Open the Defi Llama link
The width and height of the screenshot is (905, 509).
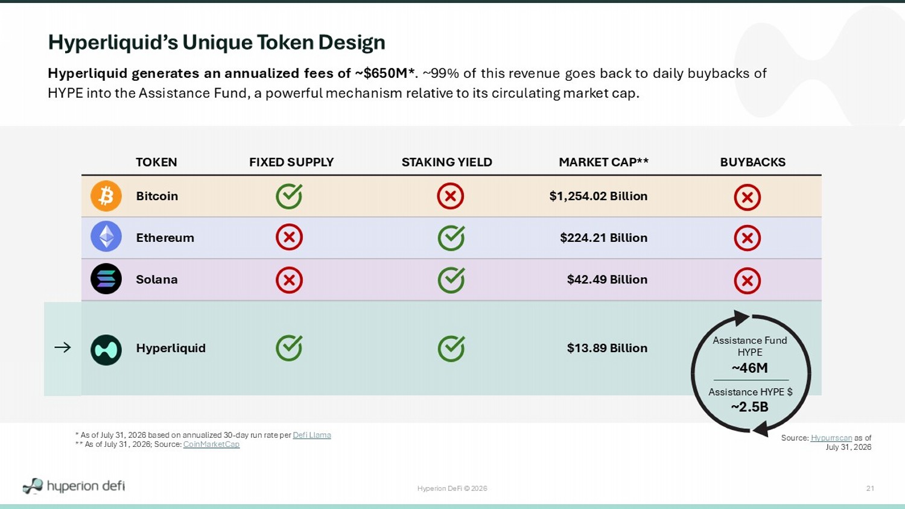pyautogui.click(x=312, y=435)
